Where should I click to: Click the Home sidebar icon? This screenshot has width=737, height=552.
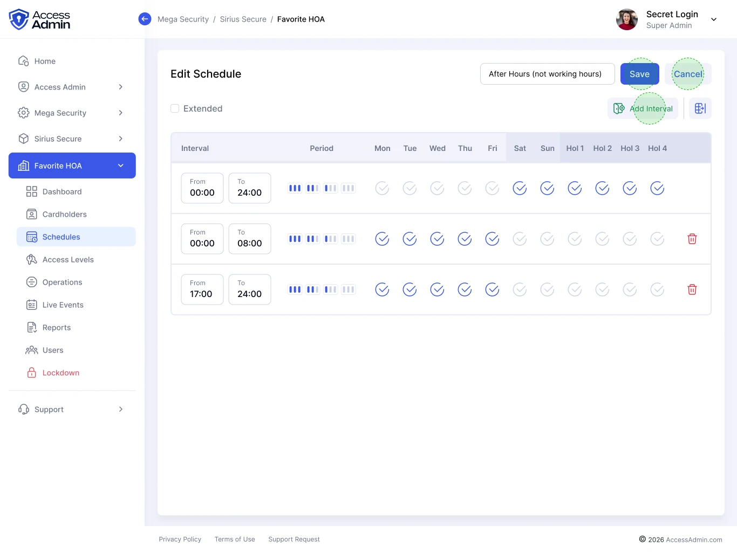point(24,61)
